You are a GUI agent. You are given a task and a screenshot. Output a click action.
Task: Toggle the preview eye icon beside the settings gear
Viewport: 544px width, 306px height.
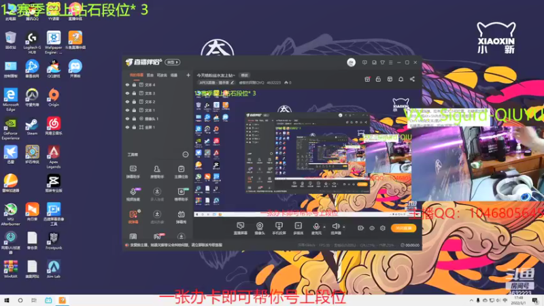[372, 228]
